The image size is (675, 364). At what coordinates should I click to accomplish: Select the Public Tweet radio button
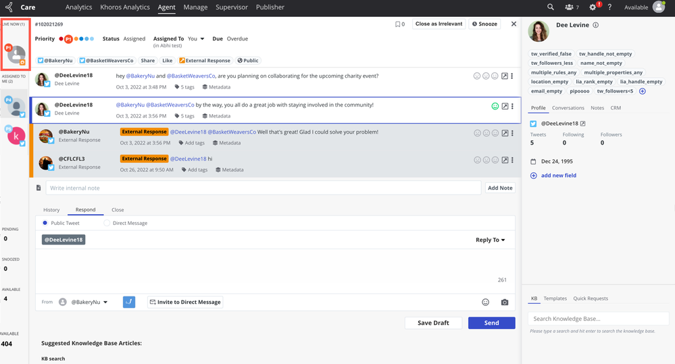45,223
